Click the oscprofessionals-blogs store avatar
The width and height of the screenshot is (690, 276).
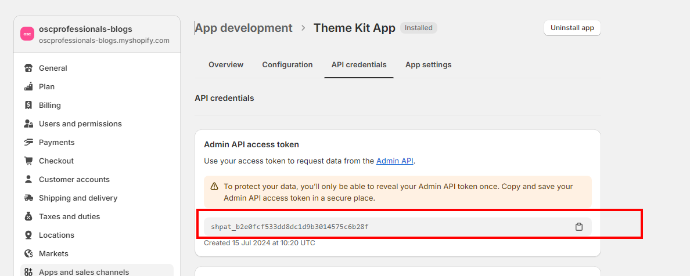27,34
